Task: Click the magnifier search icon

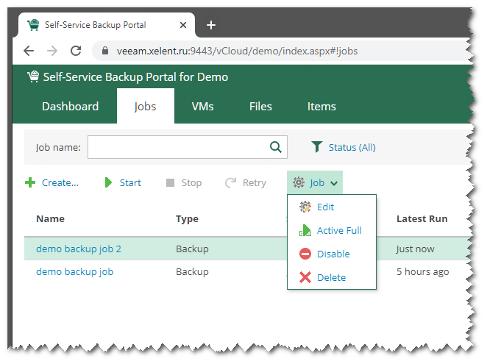Action: tap(276, 147)
